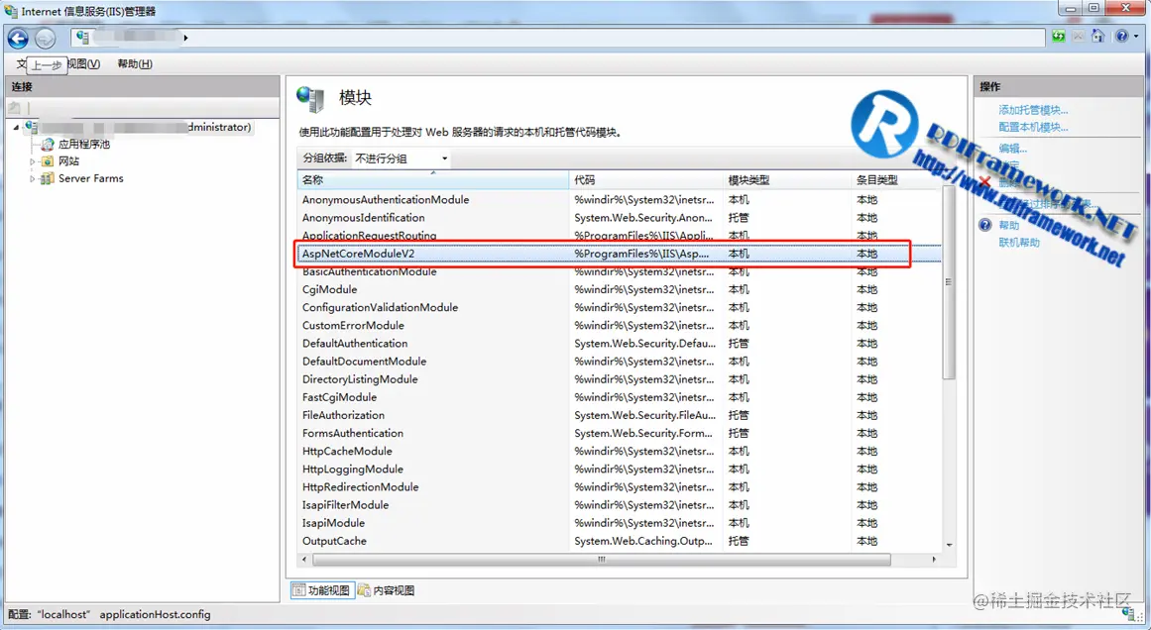Image resolution: width=1151 pixels, height=630 pixels.
Task: Switch to 内容视图 tab
Action: 388,589
